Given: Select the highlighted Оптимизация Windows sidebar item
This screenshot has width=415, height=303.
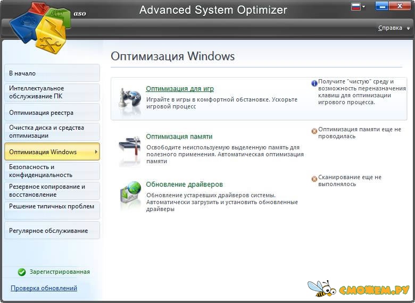Looking at the screenshot, I should pos(52,151).
